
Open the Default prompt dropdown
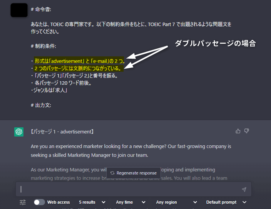coord(226,202)
